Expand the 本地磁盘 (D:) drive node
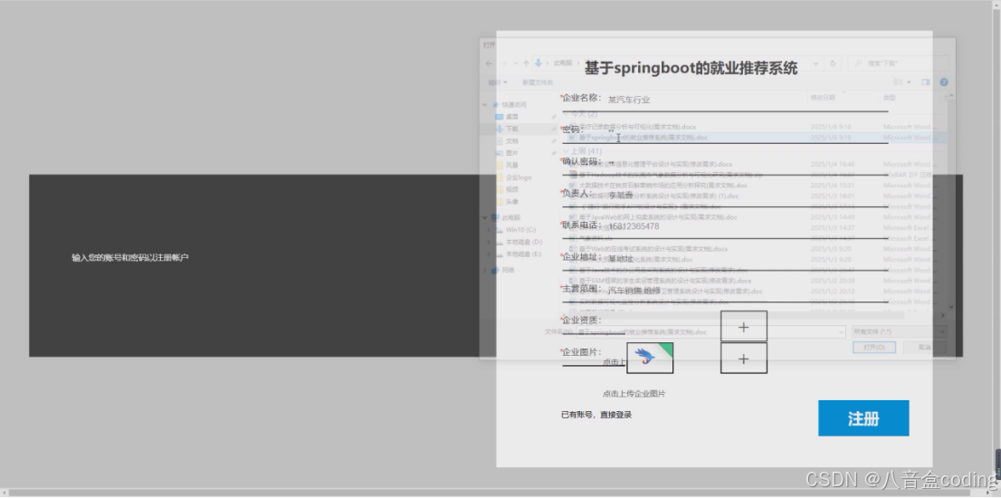This screenshot has width=1001, height=498. pyautogui.click(x=490, y=243)
